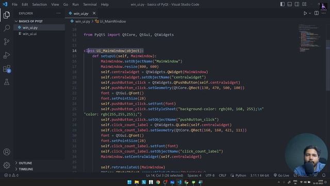Screen dimensions: 330x186
Task: Click the VS Code logo in title bar
Action: [x=5, y=4]
